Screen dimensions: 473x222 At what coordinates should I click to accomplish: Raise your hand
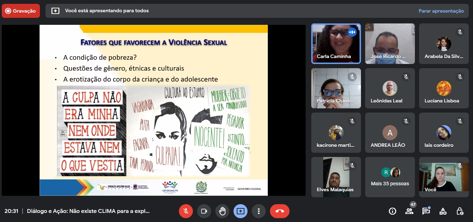click(222, 211)
